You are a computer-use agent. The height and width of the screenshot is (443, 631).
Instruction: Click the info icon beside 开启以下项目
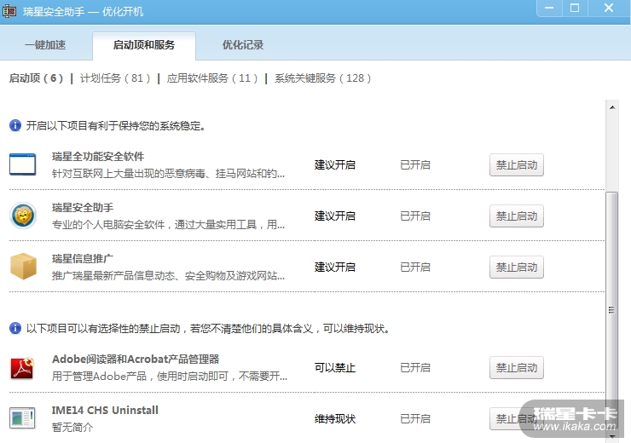click(15, 125)
